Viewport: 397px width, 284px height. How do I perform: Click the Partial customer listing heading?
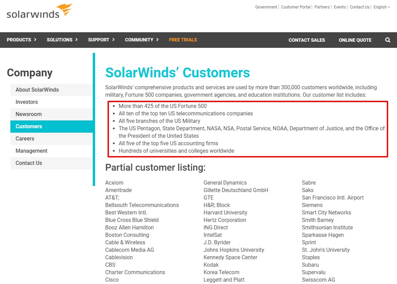tap(155, 168)
